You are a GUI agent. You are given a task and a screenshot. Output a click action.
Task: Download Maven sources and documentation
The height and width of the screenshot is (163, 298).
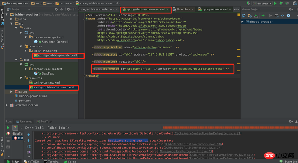coord(256,16)
